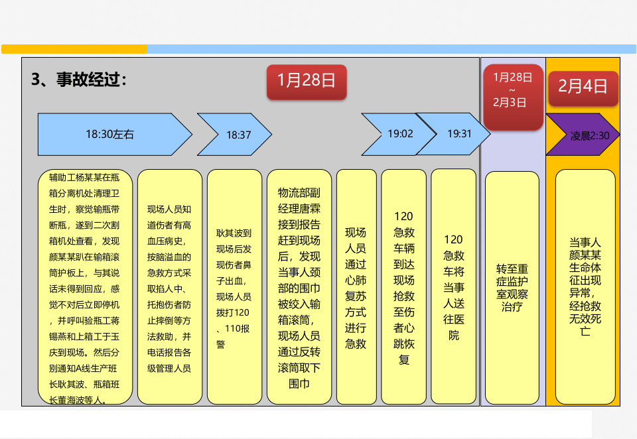Image resolution: width=637 pixels, height=439 pixels.
Task: Click the orange segment of header bar
Action: tap(74, 49)
